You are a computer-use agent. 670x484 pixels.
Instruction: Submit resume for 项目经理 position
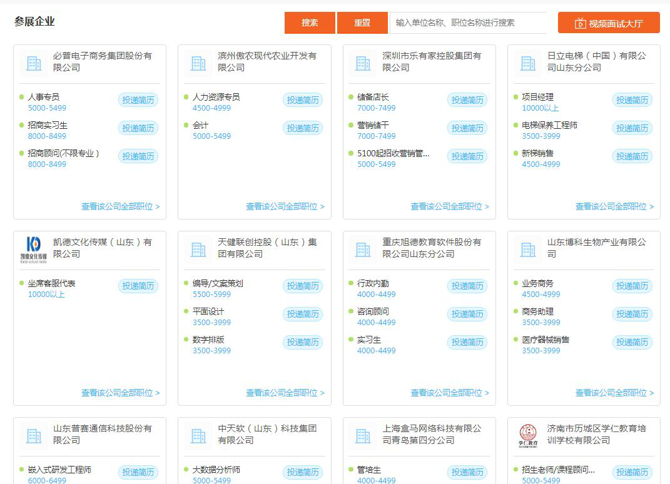tap(632, 100)
